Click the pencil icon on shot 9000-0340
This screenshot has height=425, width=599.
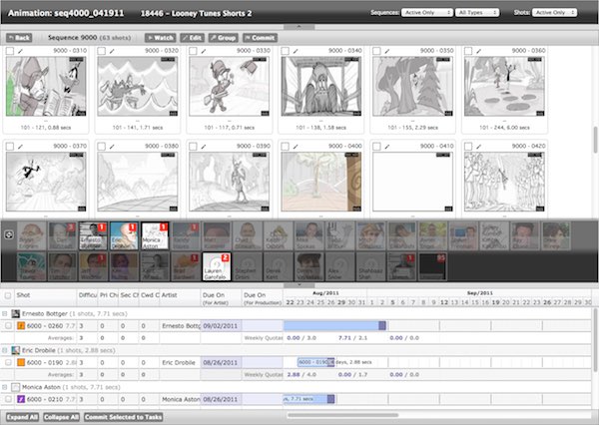pyautogui.click(x=297, y=51)
